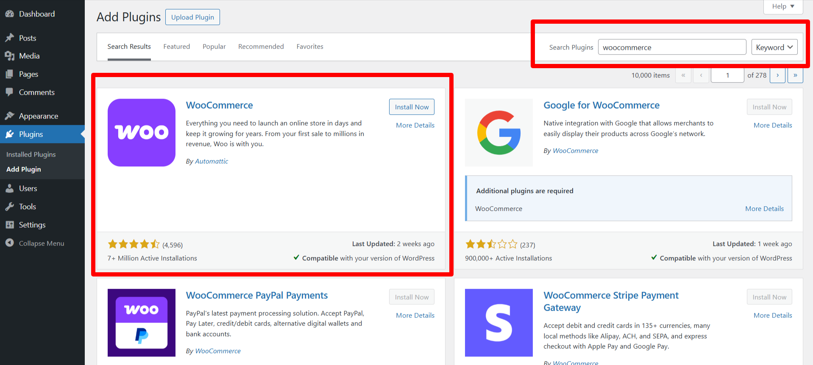The image size is (813, 365).
Task: Open More Details for Google for WooCommerce
Action: pos(773,125)
